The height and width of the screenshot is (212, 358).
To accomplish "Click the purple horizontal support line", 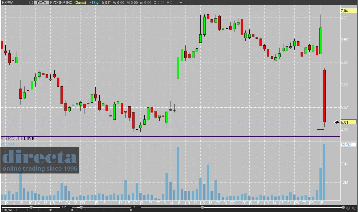I will (169, 136).
